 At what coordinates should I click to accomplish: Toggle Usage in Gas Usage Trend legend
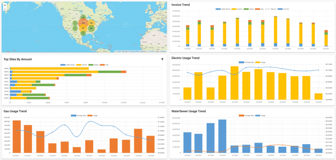click(92, 115)
